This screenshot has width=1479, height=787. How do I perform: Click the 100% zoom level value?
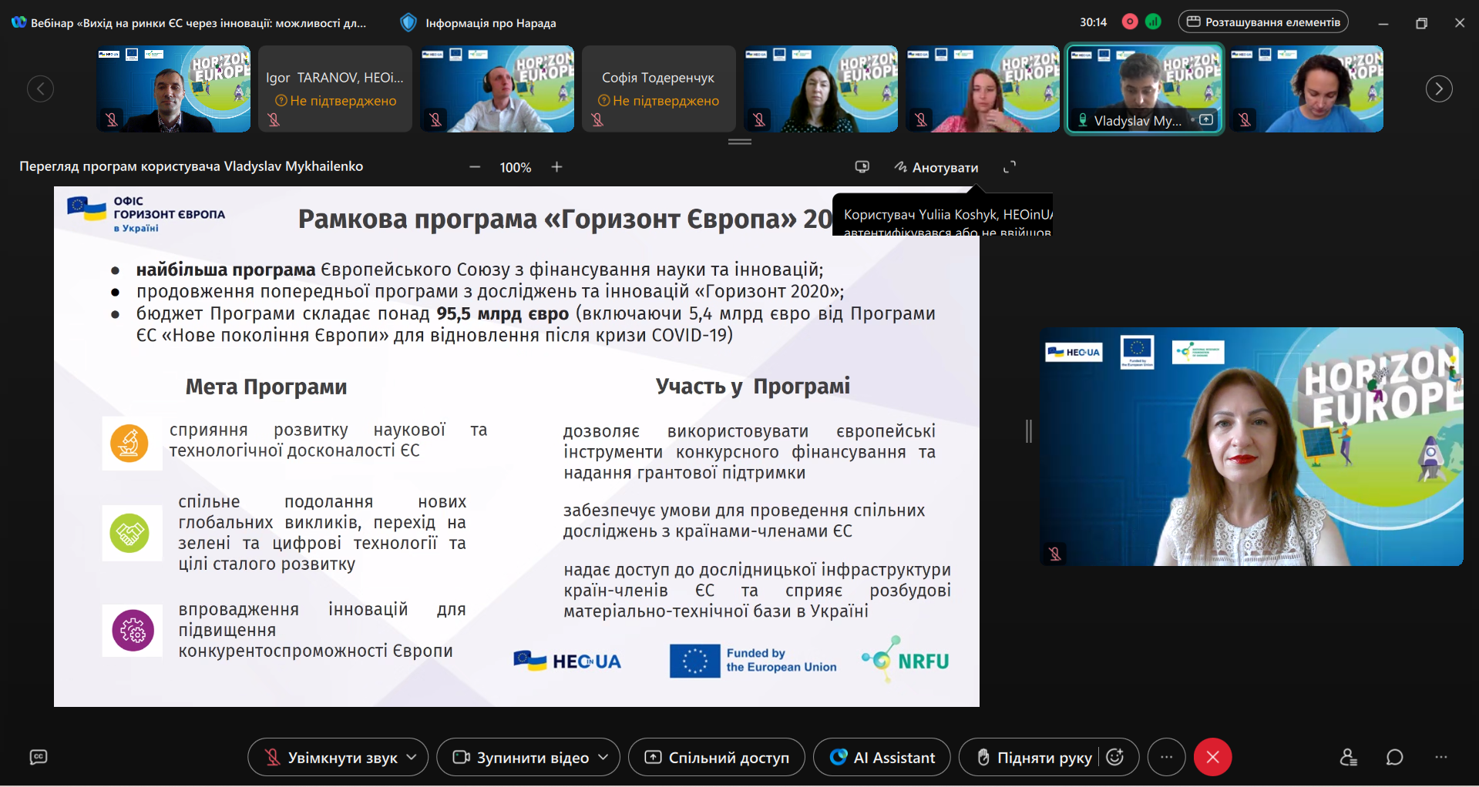[516, 167]
